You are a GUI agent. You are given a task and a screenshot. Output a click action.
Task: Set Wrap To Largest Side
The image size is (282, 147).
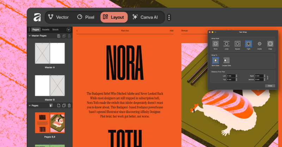[x=227, y=61]
